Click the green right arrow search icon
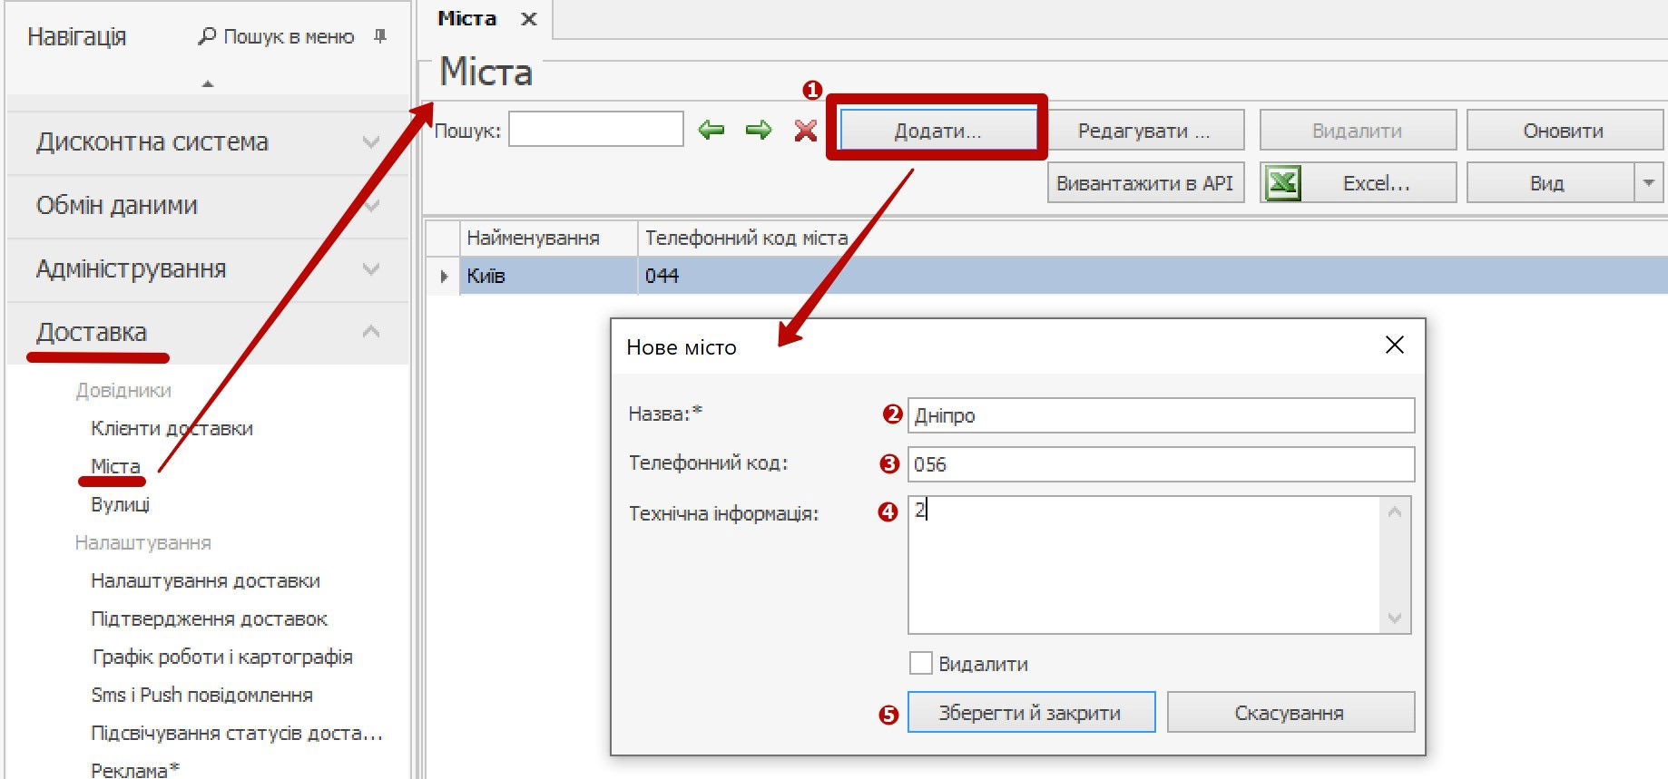This screenshot has width=1668, height=779. click(758, 131)
